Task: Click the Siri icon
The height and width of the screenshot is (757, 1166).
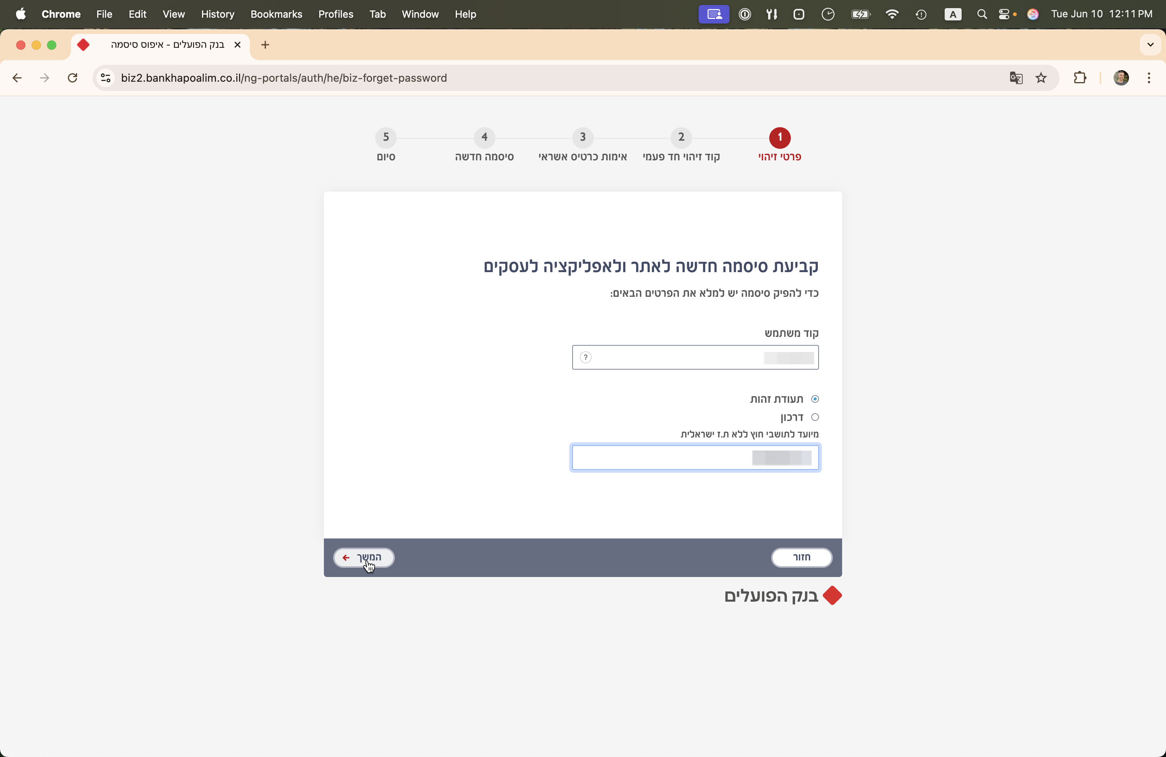Action: (1033, 14)
